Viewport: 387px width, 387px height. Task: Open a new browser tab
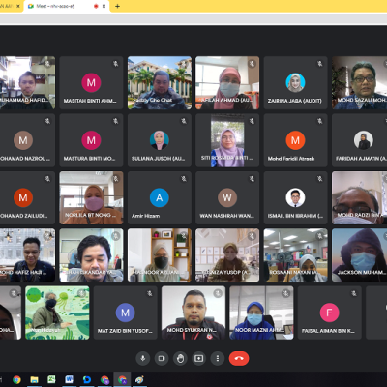117,6
